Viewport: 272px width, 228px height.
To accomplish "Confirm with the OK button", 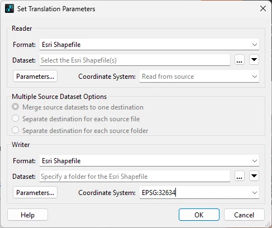I will pyautogui.click(x=199, y=215).
